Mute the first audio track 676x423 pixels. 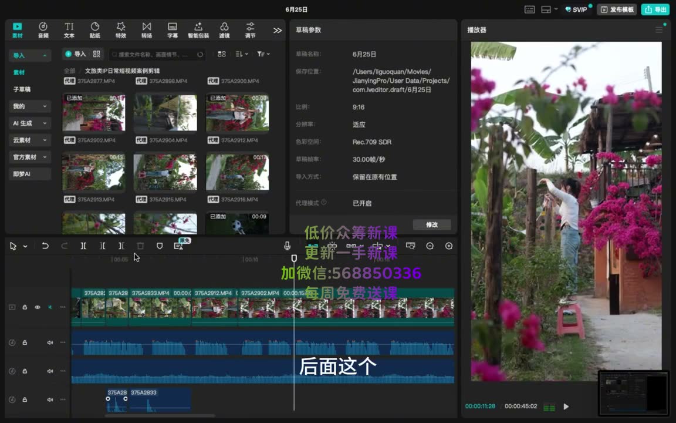(x=50, y=343)
